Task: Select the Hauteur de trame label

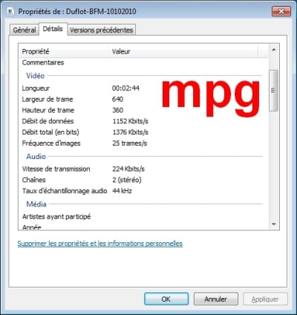Action: coord(48,110)
